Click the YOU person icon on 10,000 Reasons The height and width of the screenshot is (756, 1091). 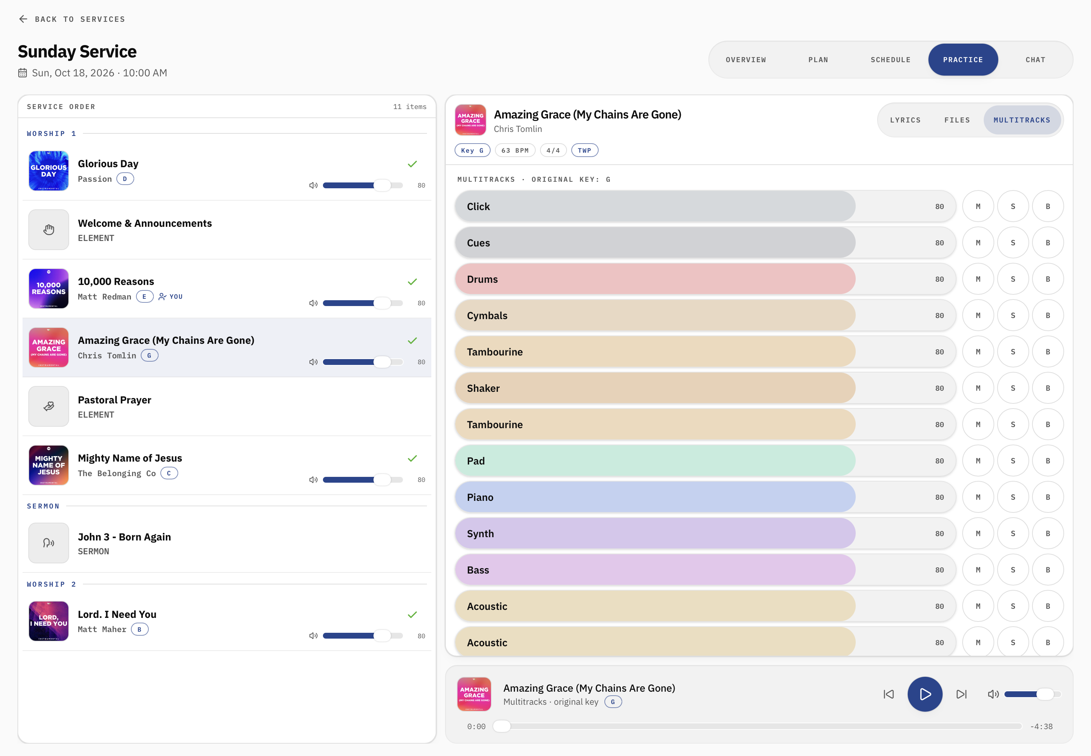click(163, 297)
